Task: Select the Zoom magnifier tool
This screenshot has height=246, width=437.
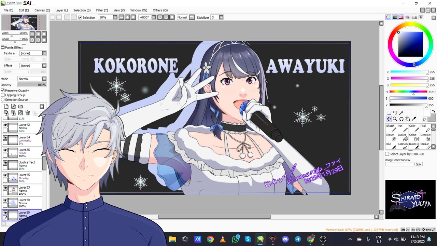Action: click(x=395, y=119)
